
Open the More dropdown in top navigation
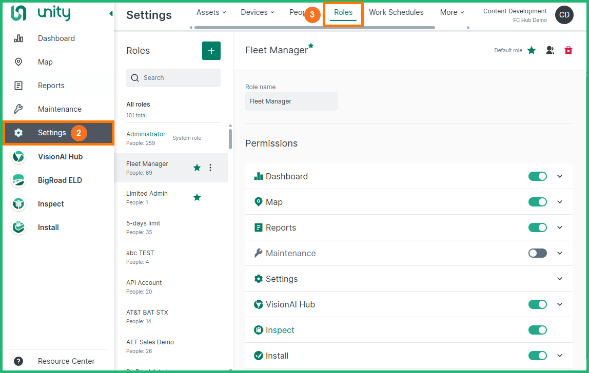click(451, 12)
